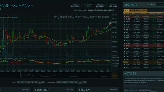Star the BTS market row

click(124, 16)
